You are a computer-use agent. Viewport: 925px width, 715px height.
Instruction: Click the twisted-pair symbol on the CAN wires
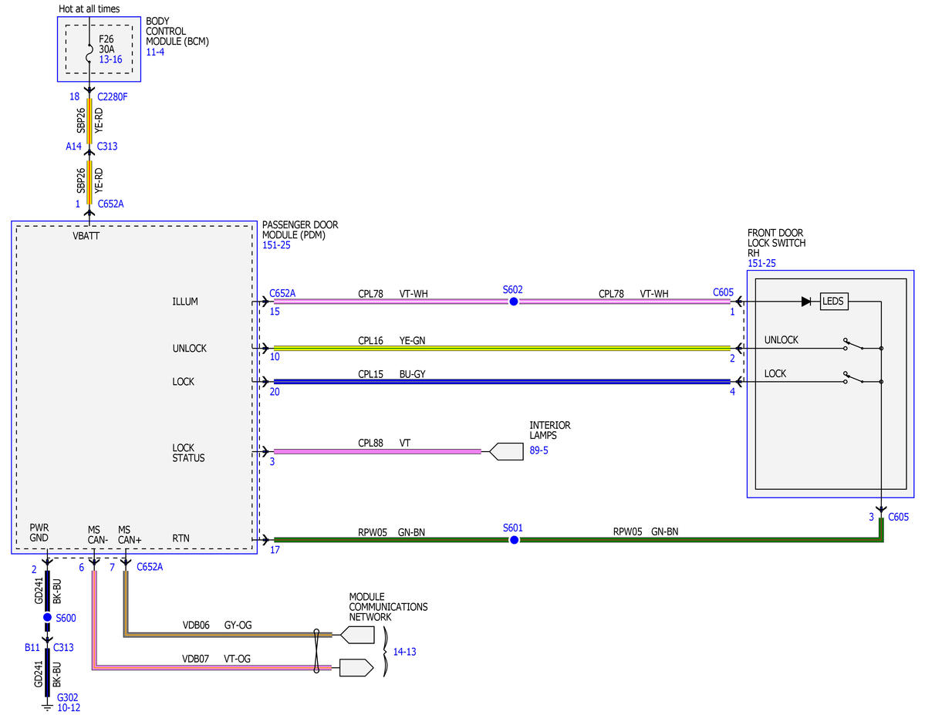(317, 651)
